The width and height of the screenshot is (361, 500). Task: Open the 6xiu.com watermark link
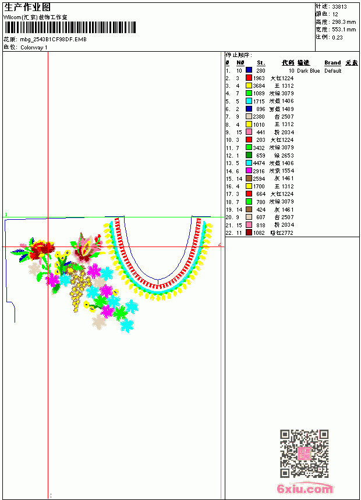(x=305, y=488)
